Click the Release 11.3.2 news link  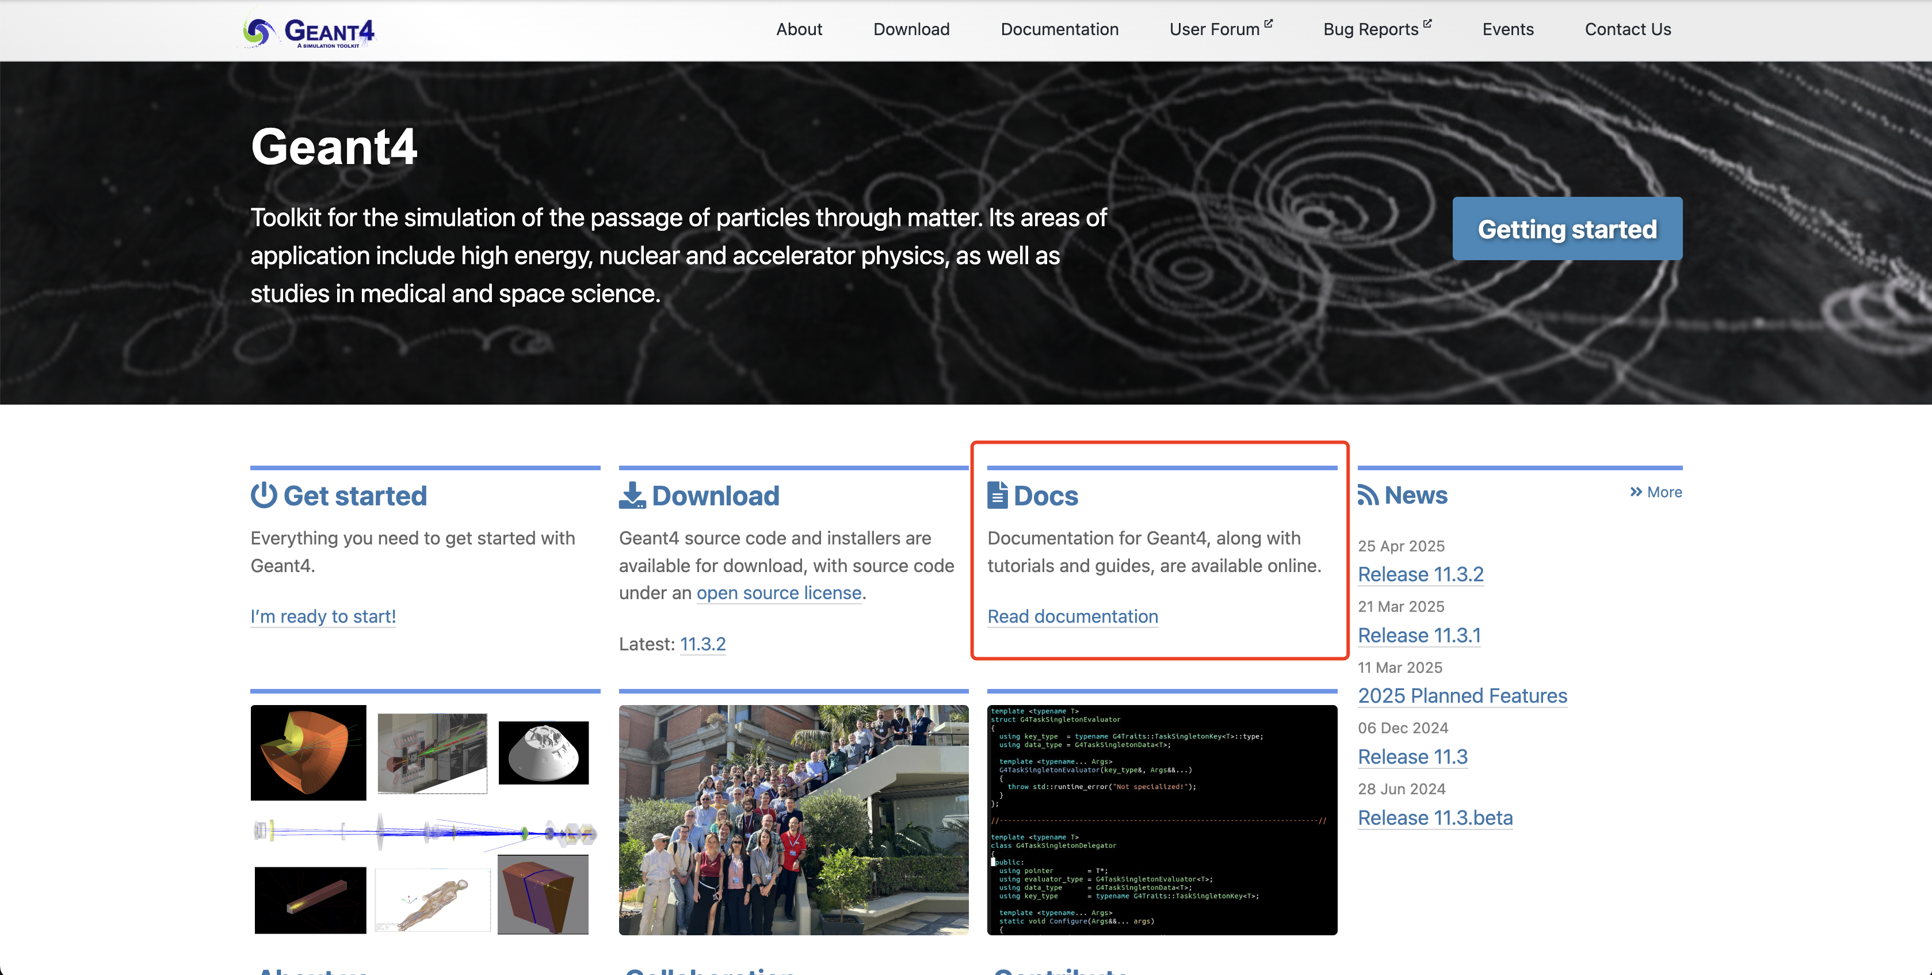pos(1421,574)
